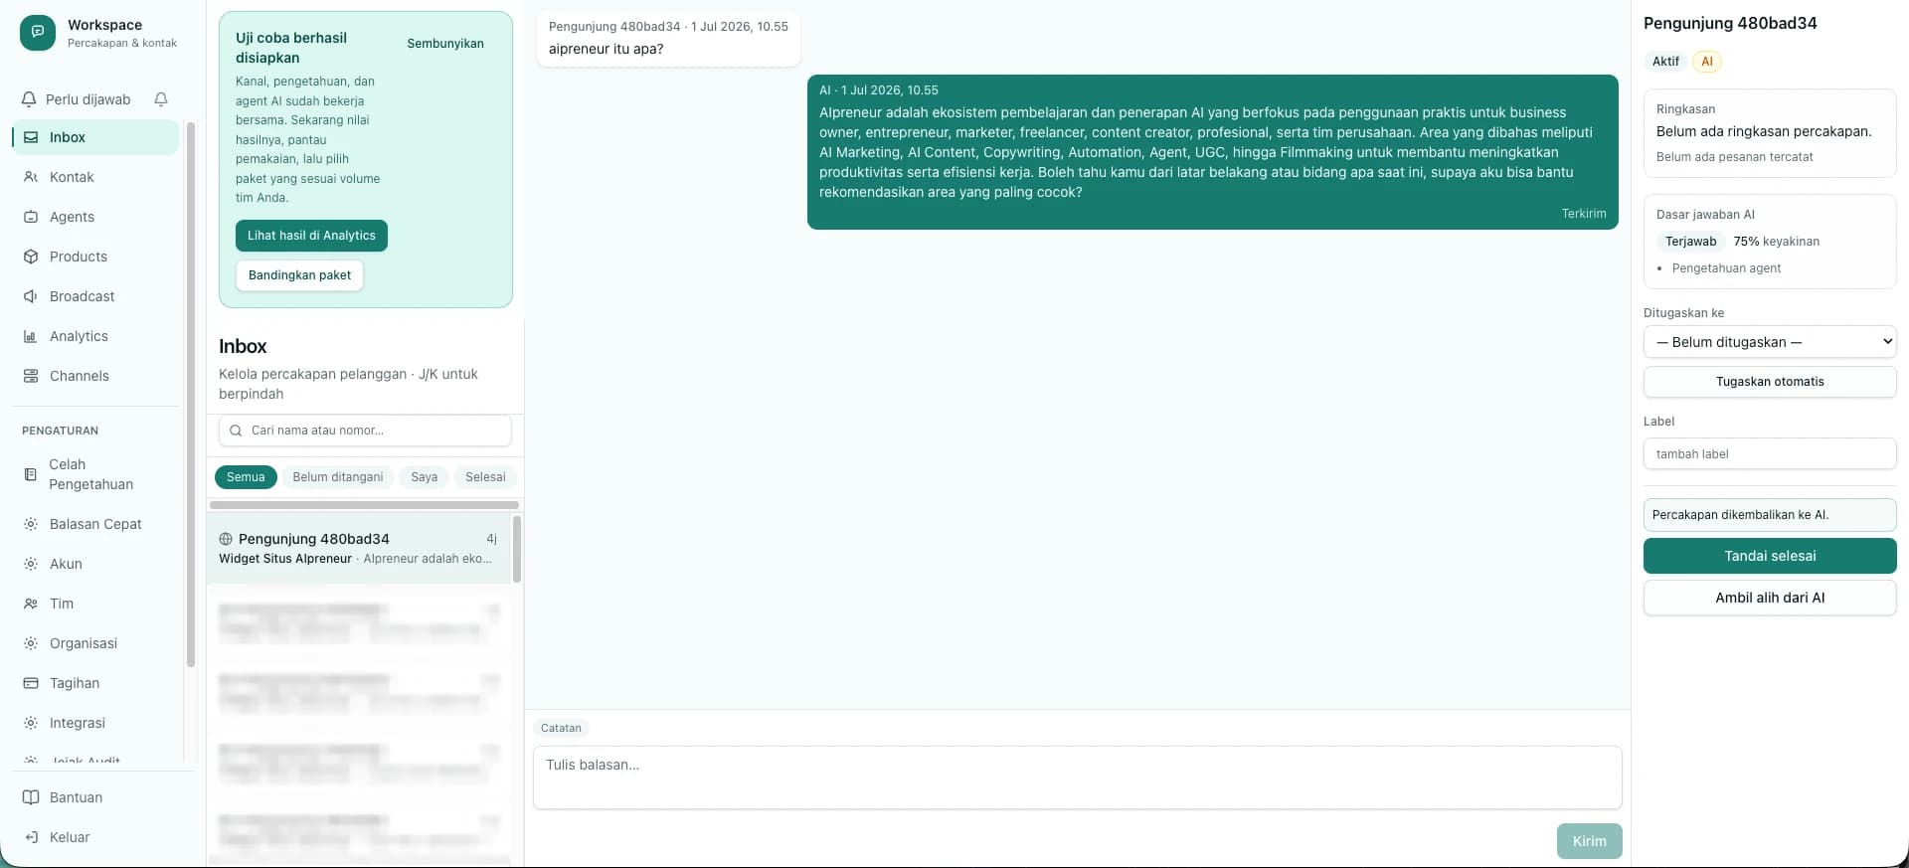Select the Belum ditangani filter tab
Image resolution: width=1909 pixels, height=868 pixels.
pos(338,477)
